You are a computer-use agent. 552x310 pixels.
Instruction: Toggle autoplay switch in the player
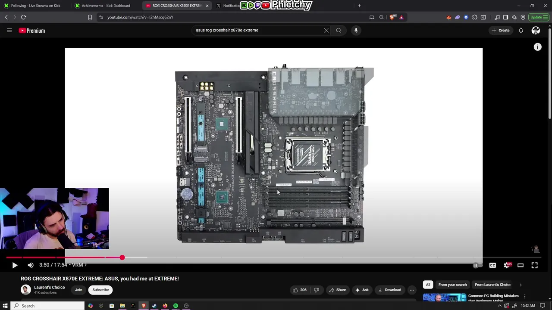click(x=477, y=265)
